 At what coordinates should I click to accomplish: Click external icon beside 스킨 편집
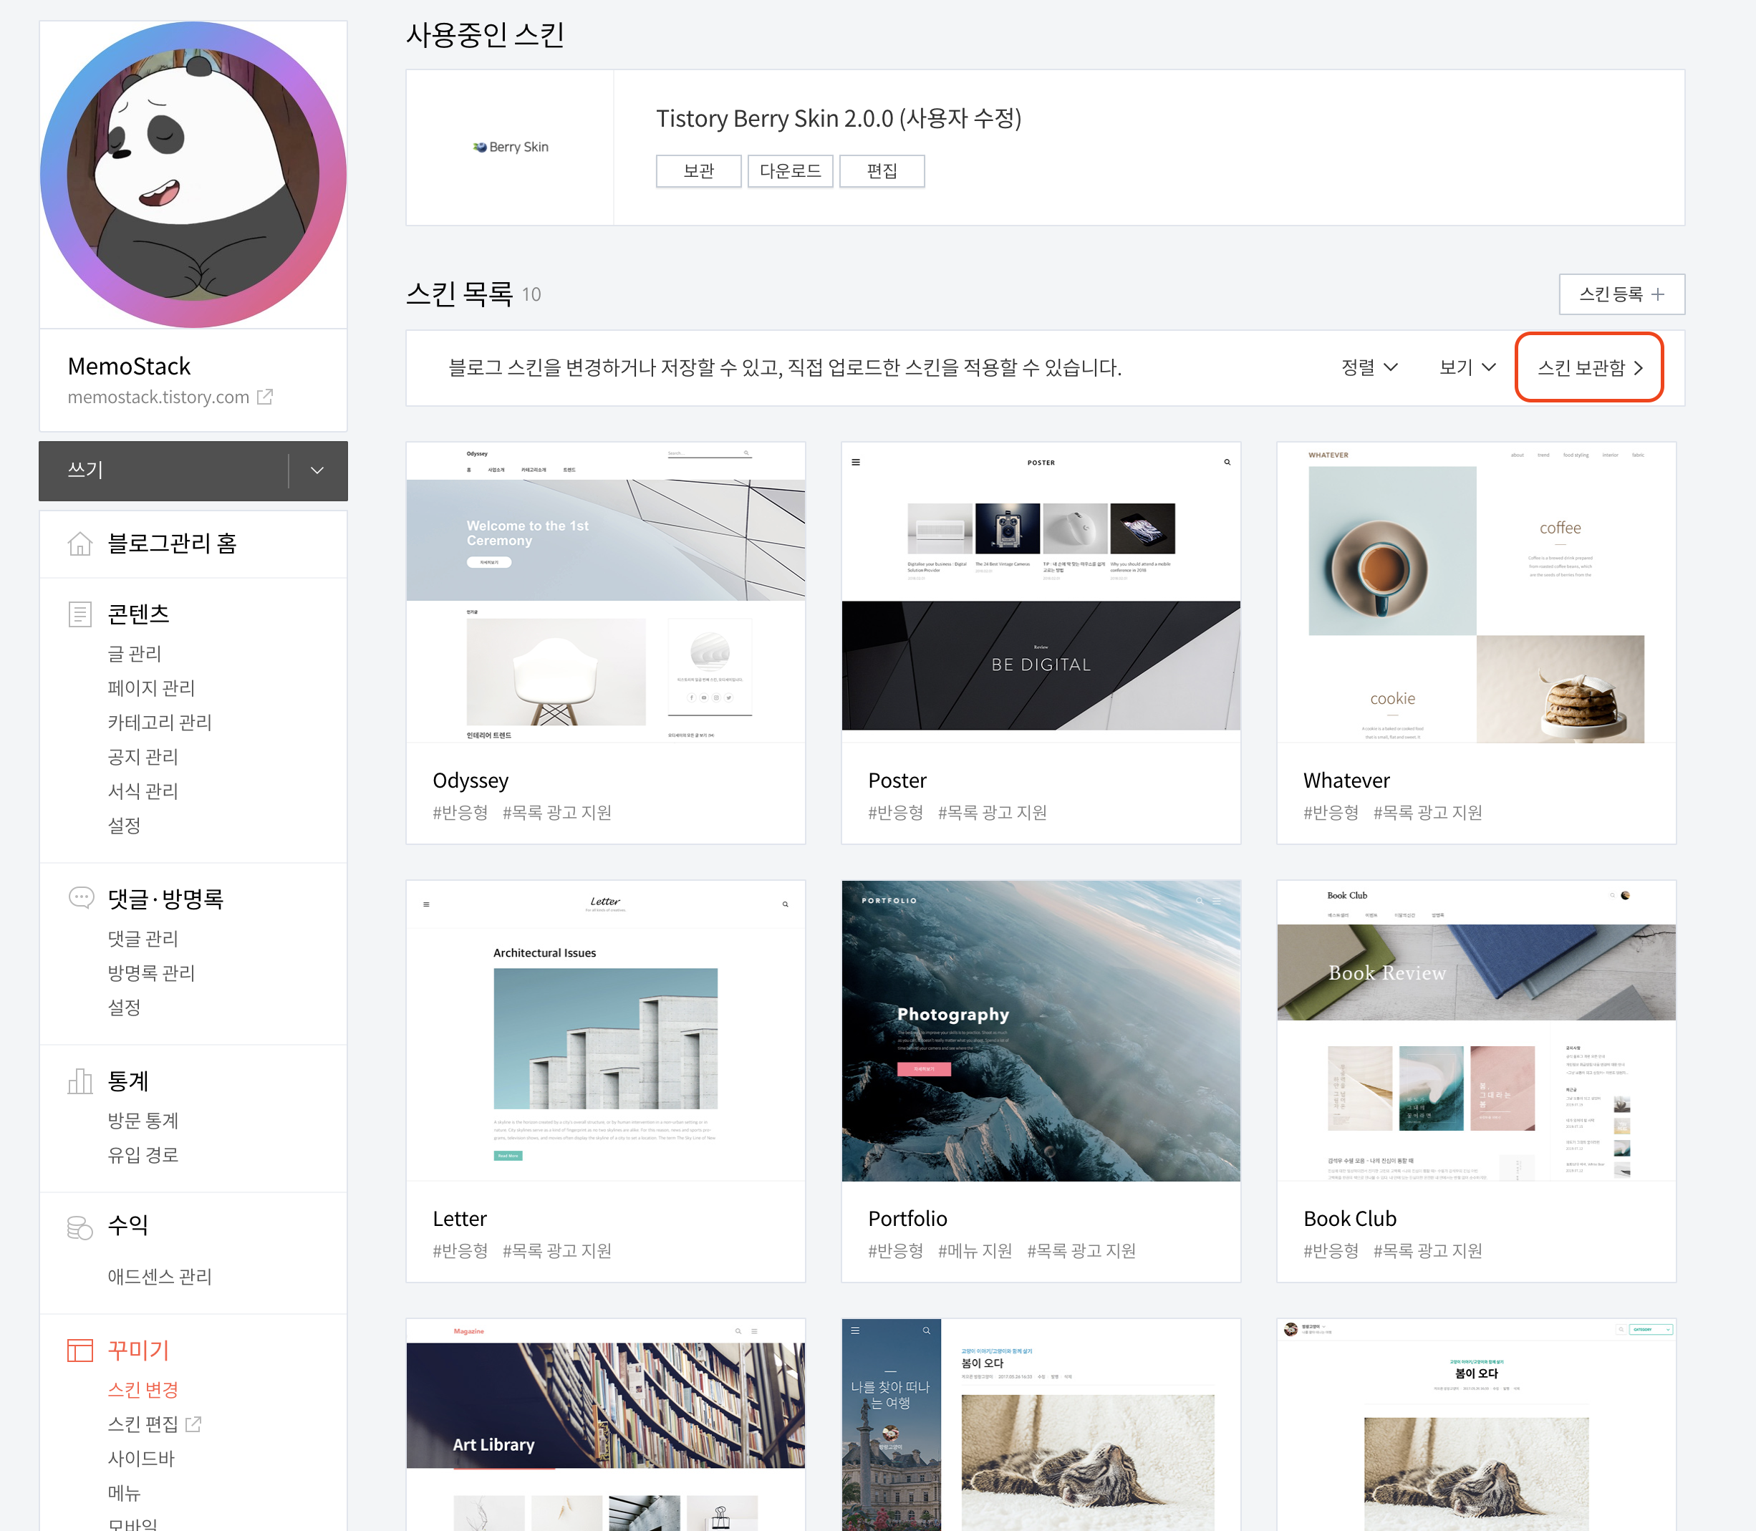194,1424
